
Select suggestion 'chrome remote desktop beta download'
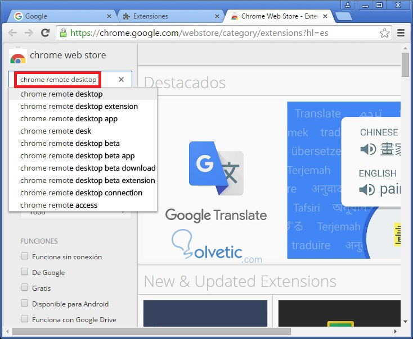click(83, 168)
